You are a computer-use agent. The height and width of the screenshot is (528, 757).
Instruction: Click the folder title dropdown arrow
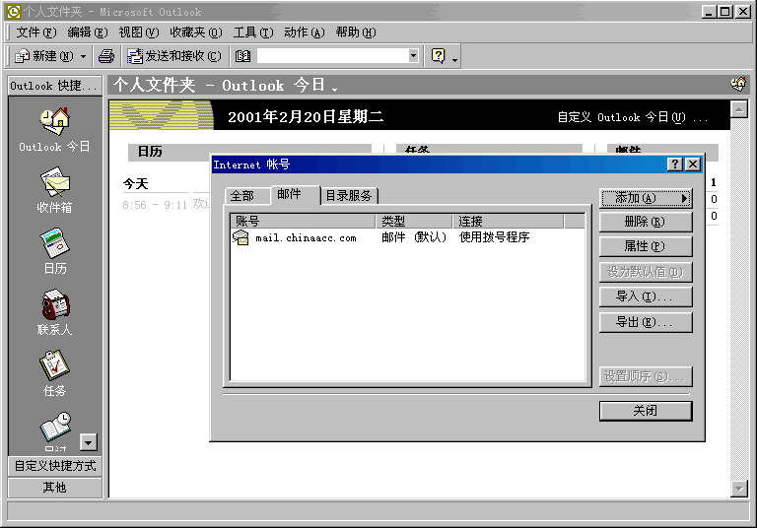click(334, 89)
